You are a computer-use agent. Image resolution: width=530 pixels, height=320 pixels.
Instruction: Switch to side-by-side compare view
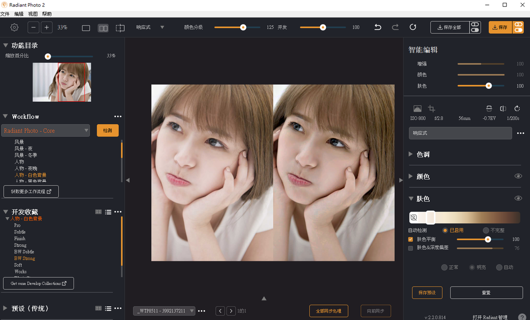tap(103, 28)
